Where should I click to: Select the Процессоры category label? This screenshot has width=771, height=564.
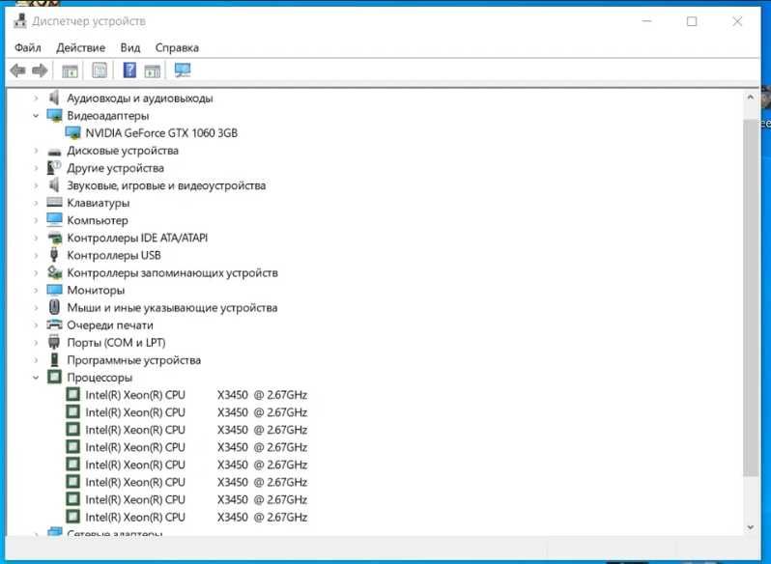[100, 378]
